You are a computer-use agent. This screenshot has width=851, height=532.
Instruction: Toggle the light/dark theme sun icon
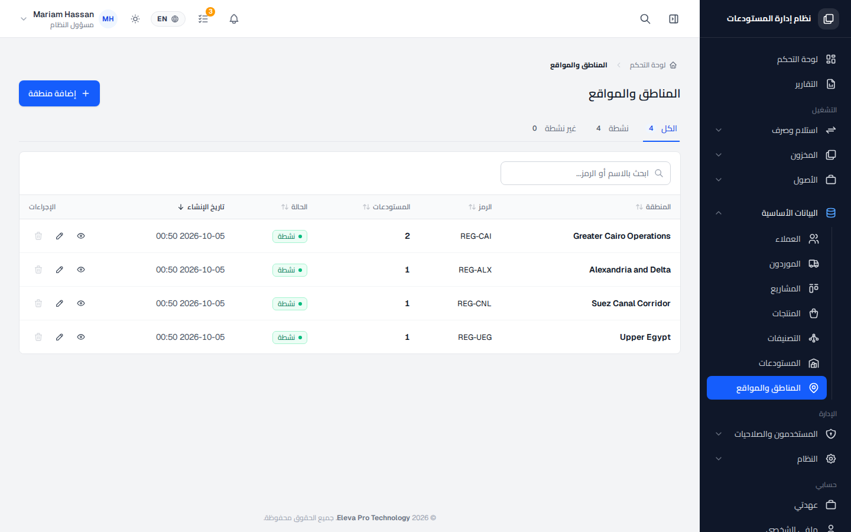coord(135,19)
